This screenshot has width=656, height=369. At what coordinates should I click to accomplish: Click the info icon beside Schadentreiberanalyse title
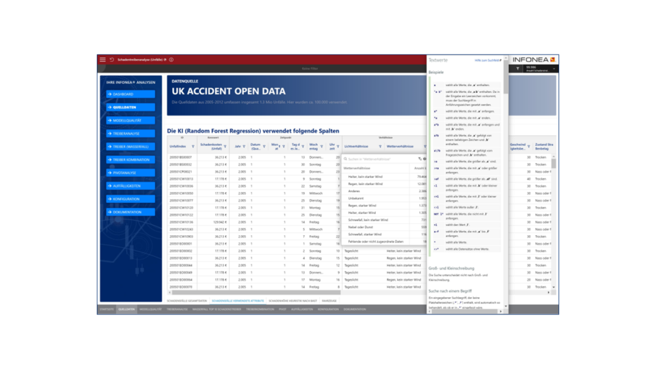pos(171,59)
